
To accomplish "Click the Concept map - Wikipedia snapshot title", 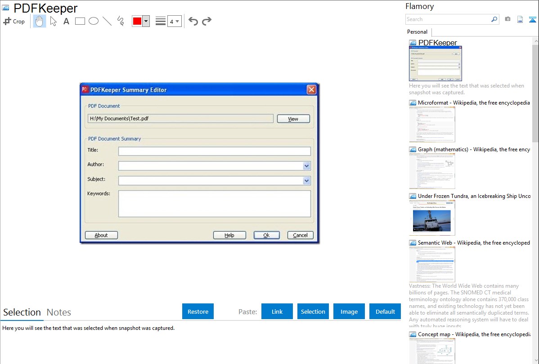I will [x=474, y=334].
